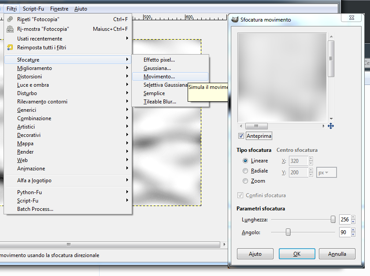
Task: Click the Centro sfocatura X field
Action: coord(298,161)
